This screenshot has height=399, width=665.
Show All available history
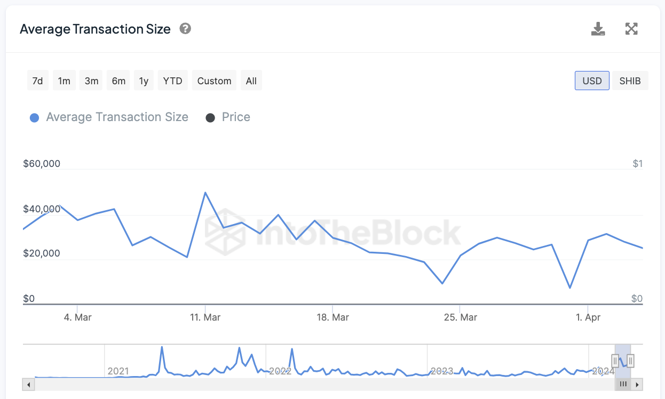[251, 81]
